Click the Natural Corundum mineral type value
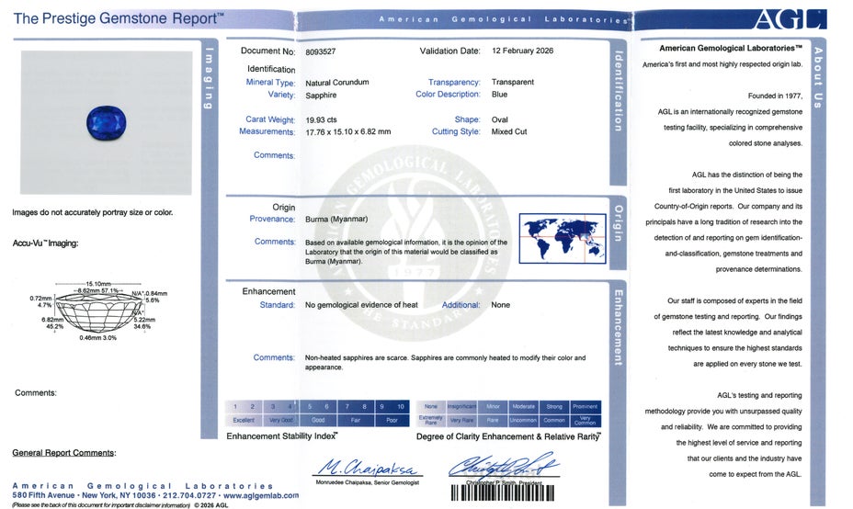Image resolution: width=853 pixels, height=509 pixels. [x=337, y=82]
